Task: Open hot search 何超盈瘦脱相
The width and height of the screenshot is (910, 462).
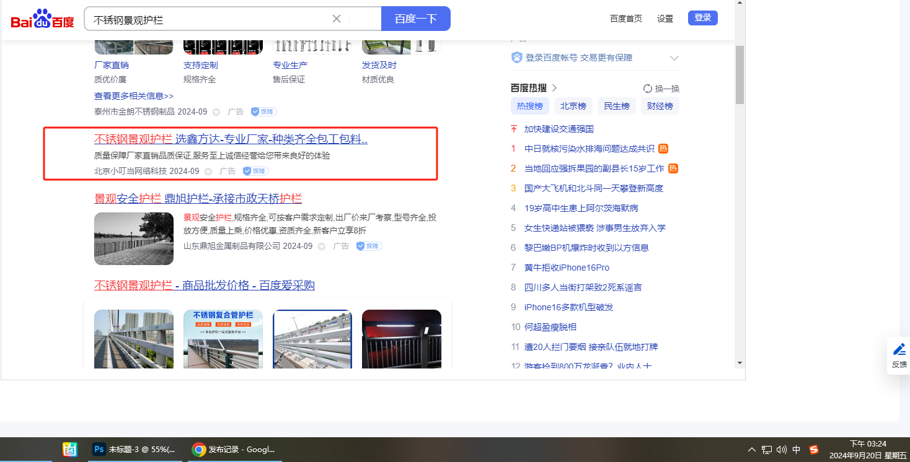Action: (x=550, y=327)
